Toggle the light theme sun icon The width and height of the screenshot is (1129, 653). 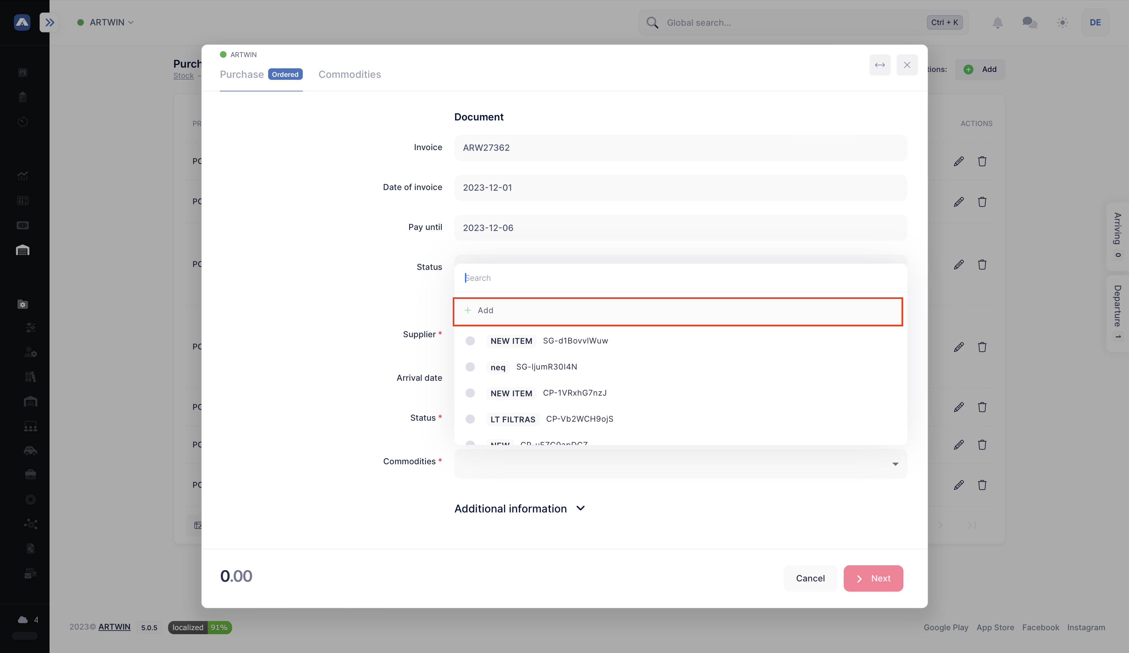click(x=1062, y=22)
